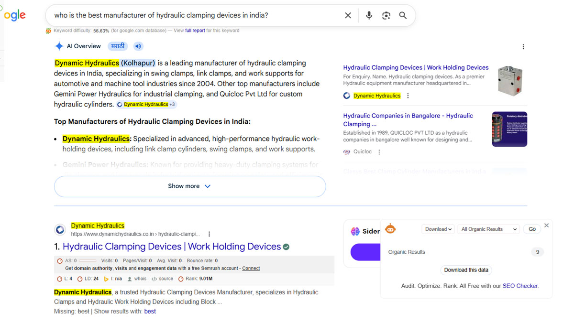
Task: Click the Google logo
Action: tap(14, 15)
